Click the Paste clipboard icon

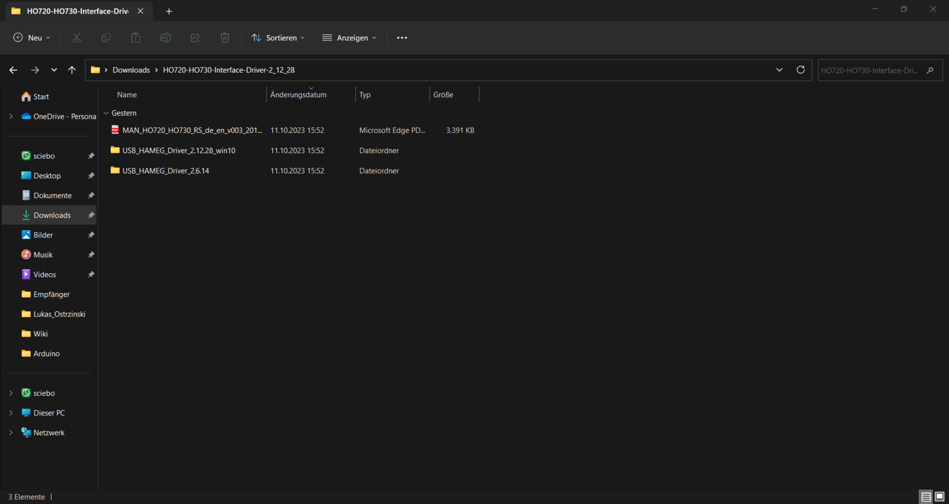tap(136, 38)
